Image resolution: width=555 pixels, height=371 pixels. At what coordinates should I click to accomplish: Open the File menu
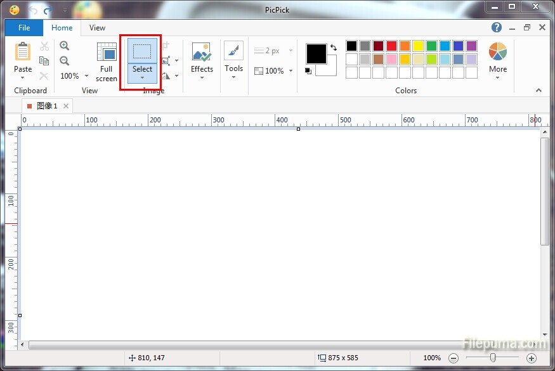pos(24,28)
